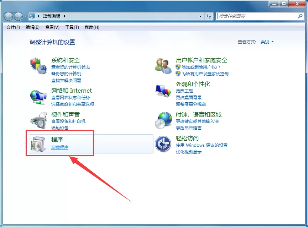Open the 编辑(E) menu
This screenshot has height=227, width=308.
(32, 27)
